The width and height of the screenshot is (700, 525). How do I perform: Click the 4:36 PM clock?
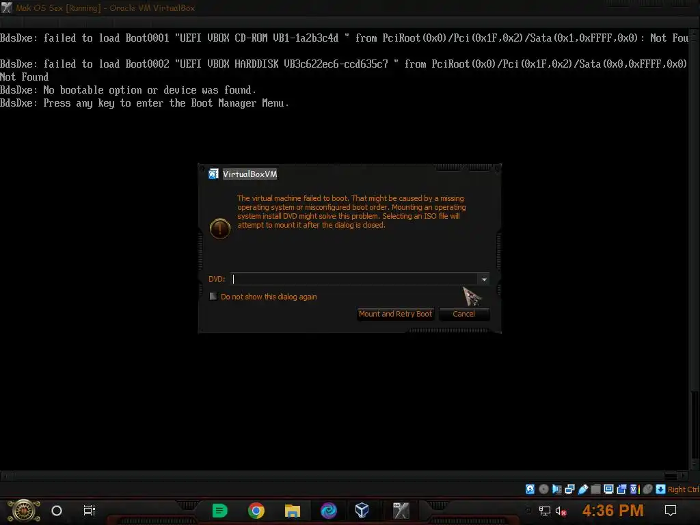(x=613, y=510)
